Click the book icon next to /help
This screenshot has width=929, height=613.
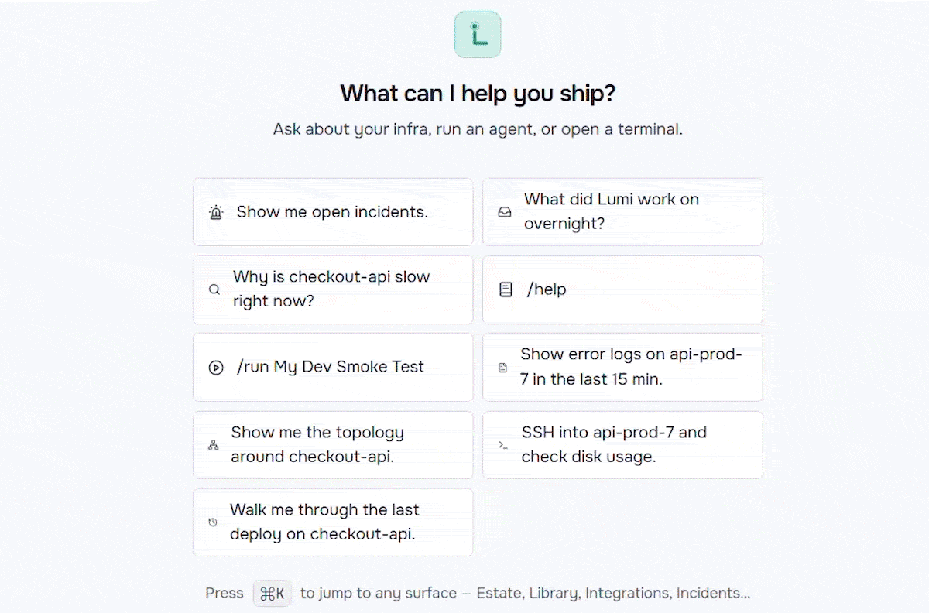tap(506, 289)
